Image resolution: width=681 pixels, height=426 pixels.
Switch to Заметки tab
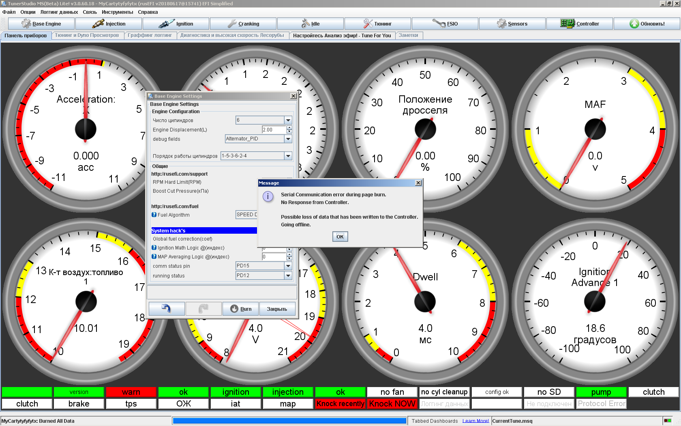coord(409,35)
